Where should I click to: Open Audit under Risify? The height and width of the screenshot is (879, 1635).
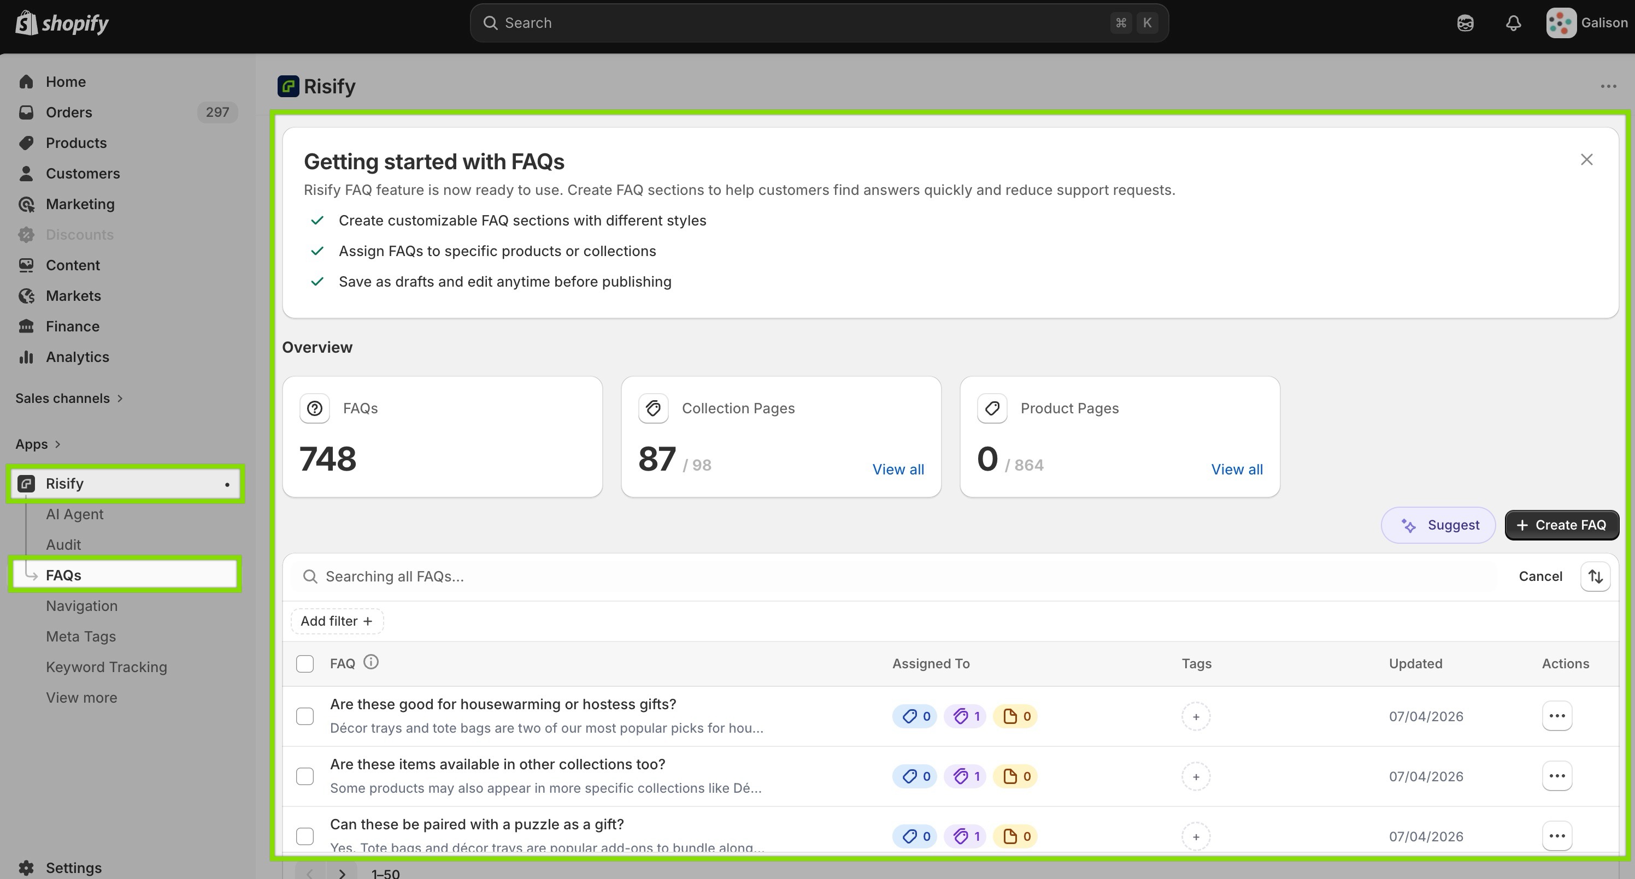click(x=63, y=544)
